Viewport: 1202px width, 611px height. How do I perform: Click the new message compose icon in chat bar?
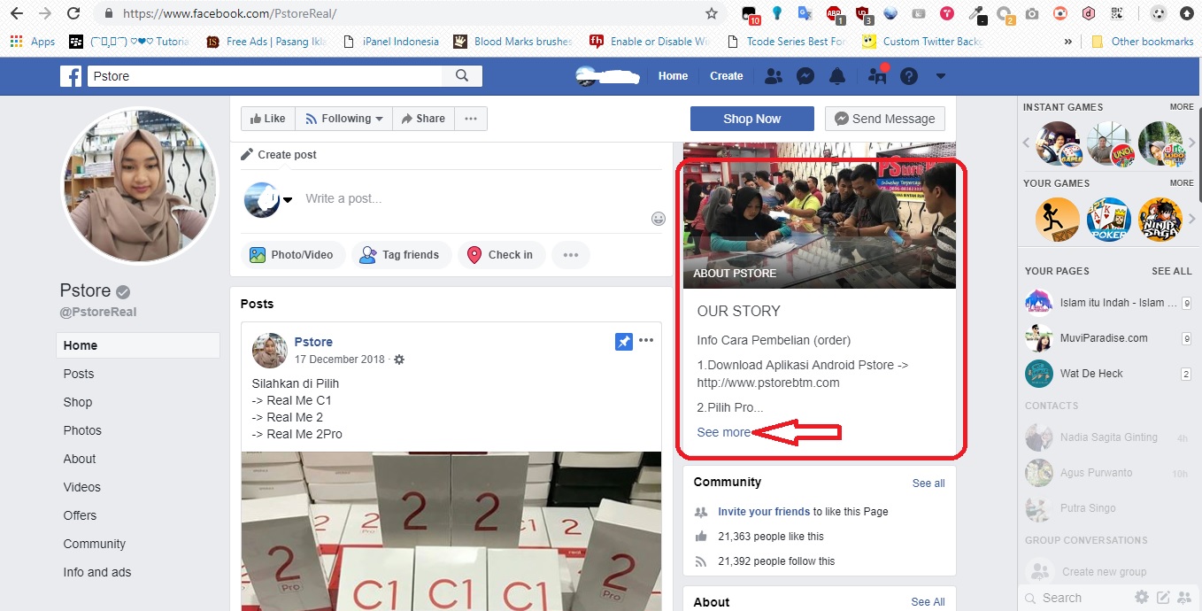pos(1163,598)
